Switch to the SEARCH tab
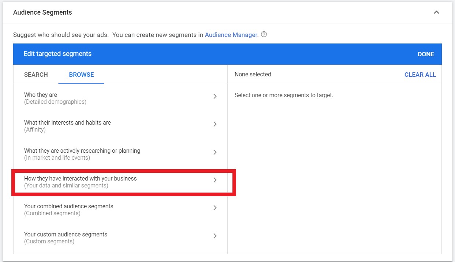The height and width of the screenshot is (262, 455). 36,75
